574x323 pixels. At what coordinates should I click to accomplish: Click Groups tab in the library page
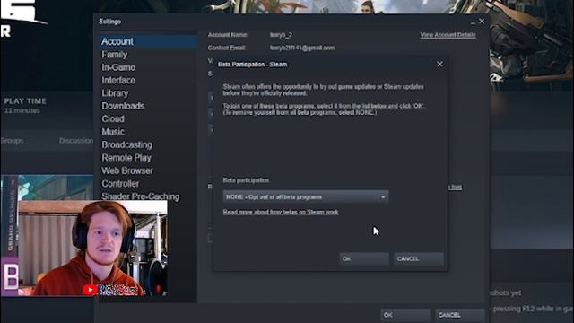[12, 141]
